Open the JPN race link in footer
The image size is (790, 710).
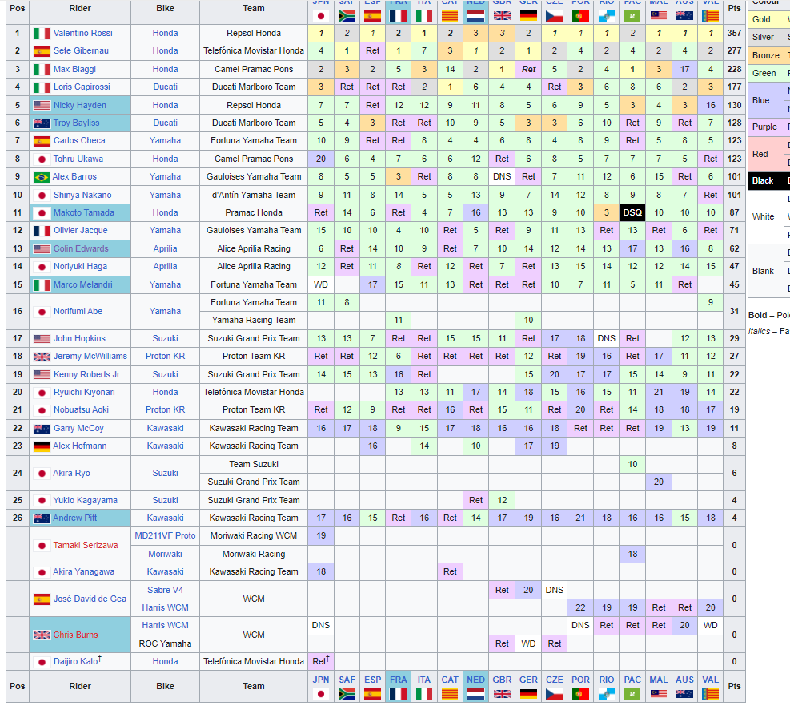pyautogui.click(x=321, y=680)
